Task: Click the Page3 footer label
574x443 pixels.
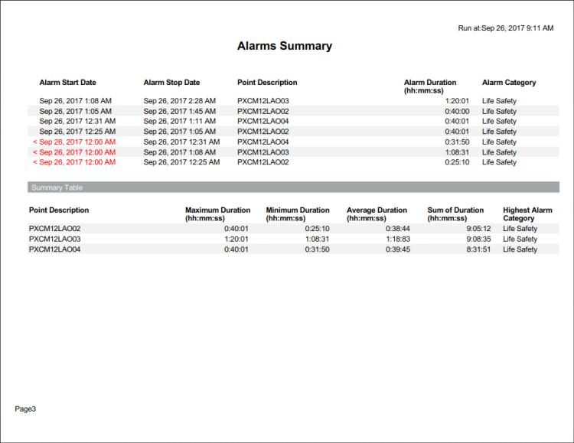Action: [x=25, y=409]
